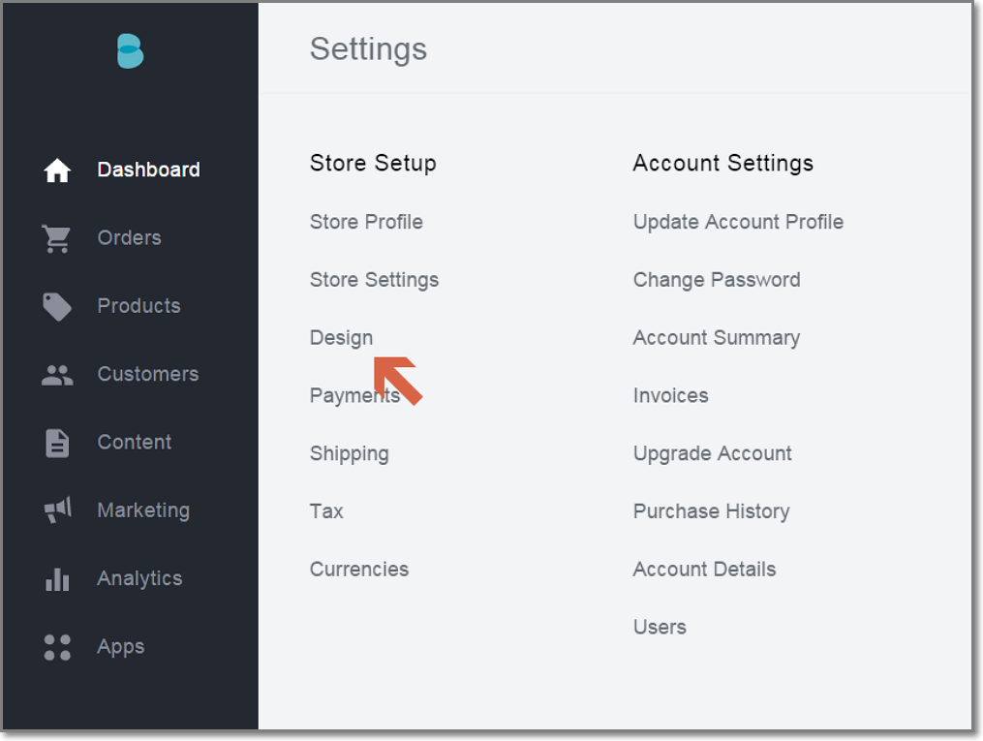Choose Change Password
Screen dimensions: 983x741
[x=716, y=280]
